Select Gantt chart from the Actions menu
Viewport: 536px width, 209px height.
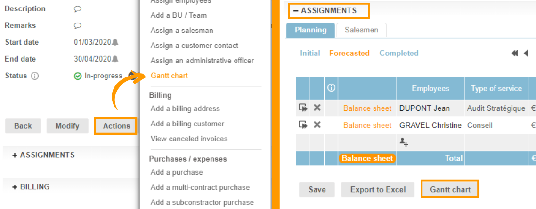(169, 76)
